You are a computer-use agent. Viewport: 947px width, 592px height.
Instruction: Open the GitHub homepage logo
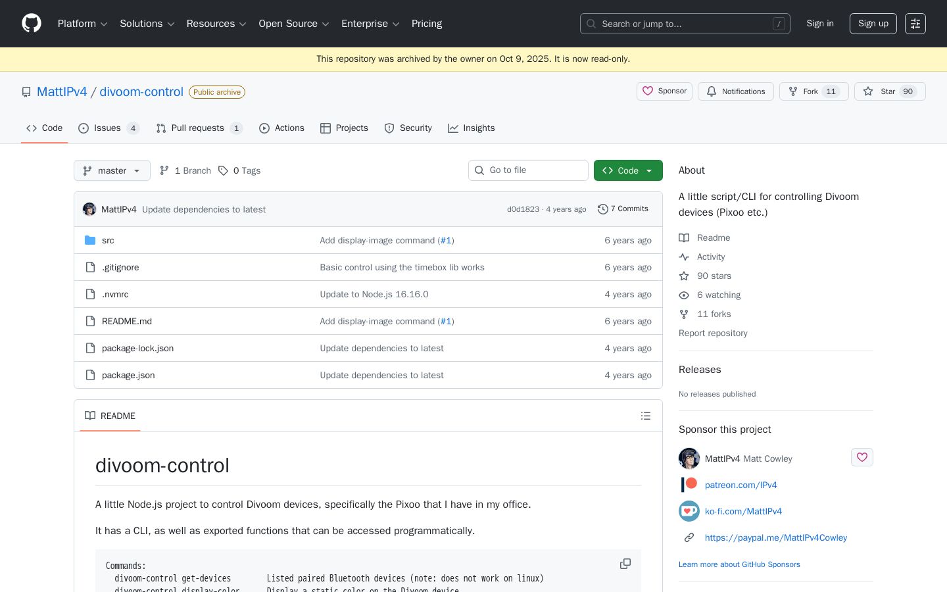tap(32, 24)
